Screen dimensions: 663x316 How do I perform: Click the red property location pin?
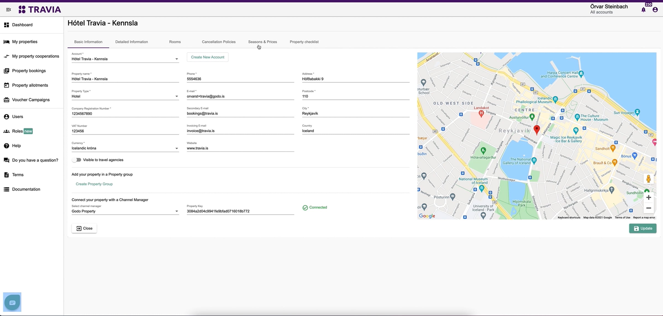click(536, 130)
